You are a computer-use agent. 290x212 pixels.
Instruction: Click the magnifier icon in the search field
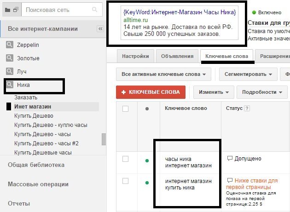(94, 9)
